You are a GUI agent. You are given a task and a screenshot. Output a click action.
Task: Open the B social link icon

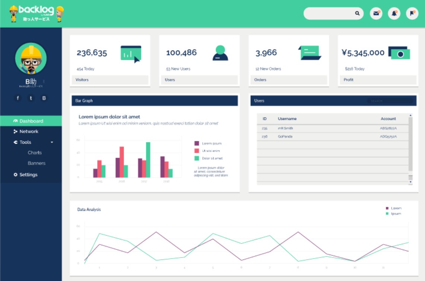[44, 98]
